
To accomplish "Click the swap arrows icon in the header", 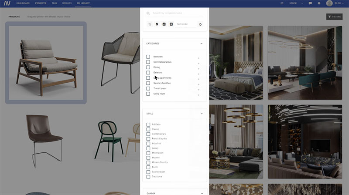I will (x=282, y=3).
